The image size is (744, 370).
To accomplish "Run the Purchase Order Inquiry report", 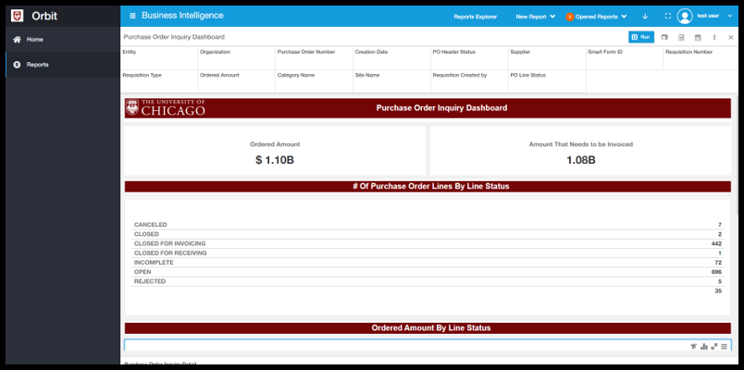I will (641, 37).
